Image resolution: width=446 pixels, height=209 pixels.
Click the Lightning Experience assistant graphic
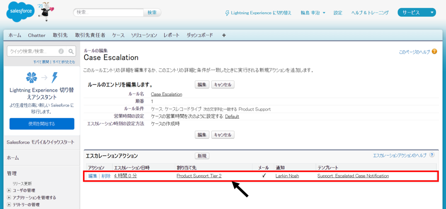(42, 77)
